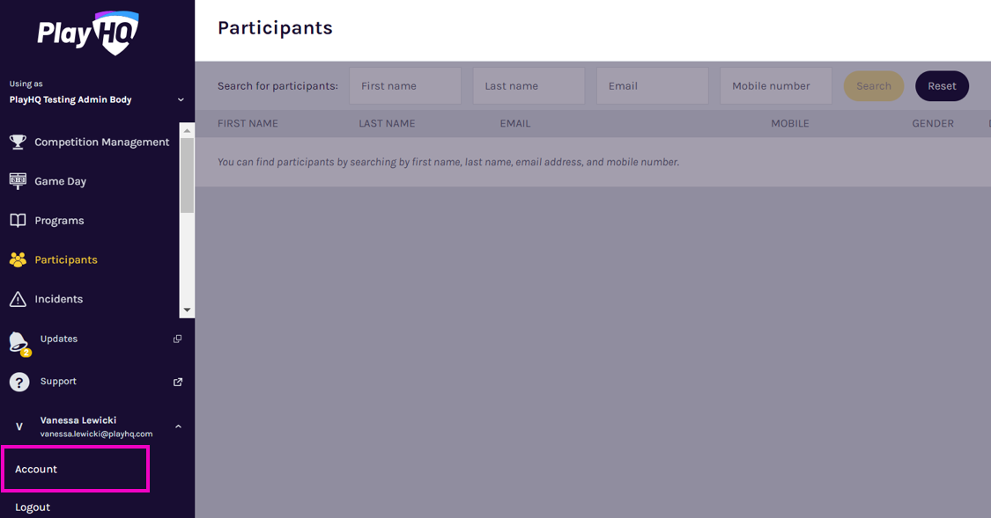Screen dimensions: 991x518
Task: Click the Search button
Action: [x=874, y=86]
